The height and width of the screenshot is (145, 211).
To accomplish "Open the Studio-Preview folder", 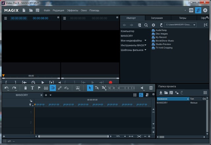I will coord(161,44).
